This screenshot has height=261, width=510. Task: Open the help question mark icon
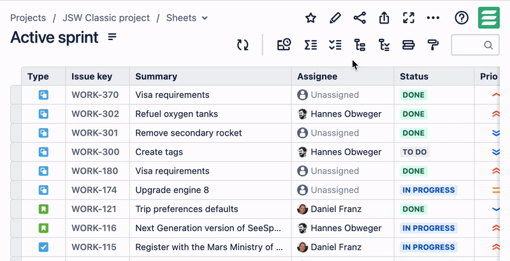click(x=462, y=18)
